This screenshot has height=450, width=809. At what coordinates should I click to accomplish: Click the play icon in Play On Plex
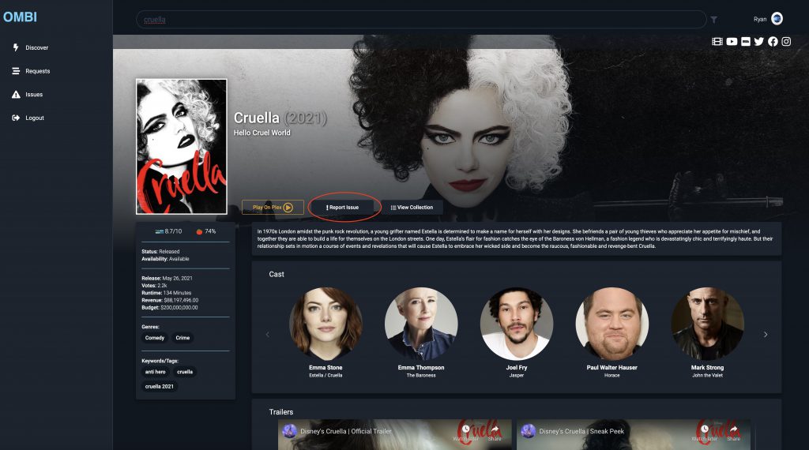[x=288, y=207]
